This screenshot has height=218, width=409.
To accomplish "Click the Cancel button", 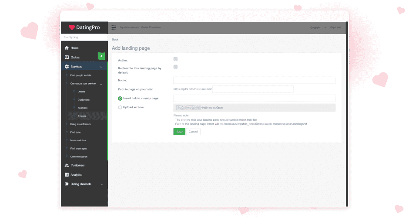I will tap(193, 132).
